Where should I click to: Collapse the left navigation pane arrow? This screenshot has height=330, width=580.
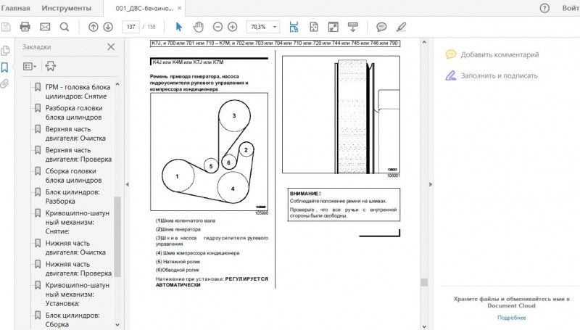[128, 184]
